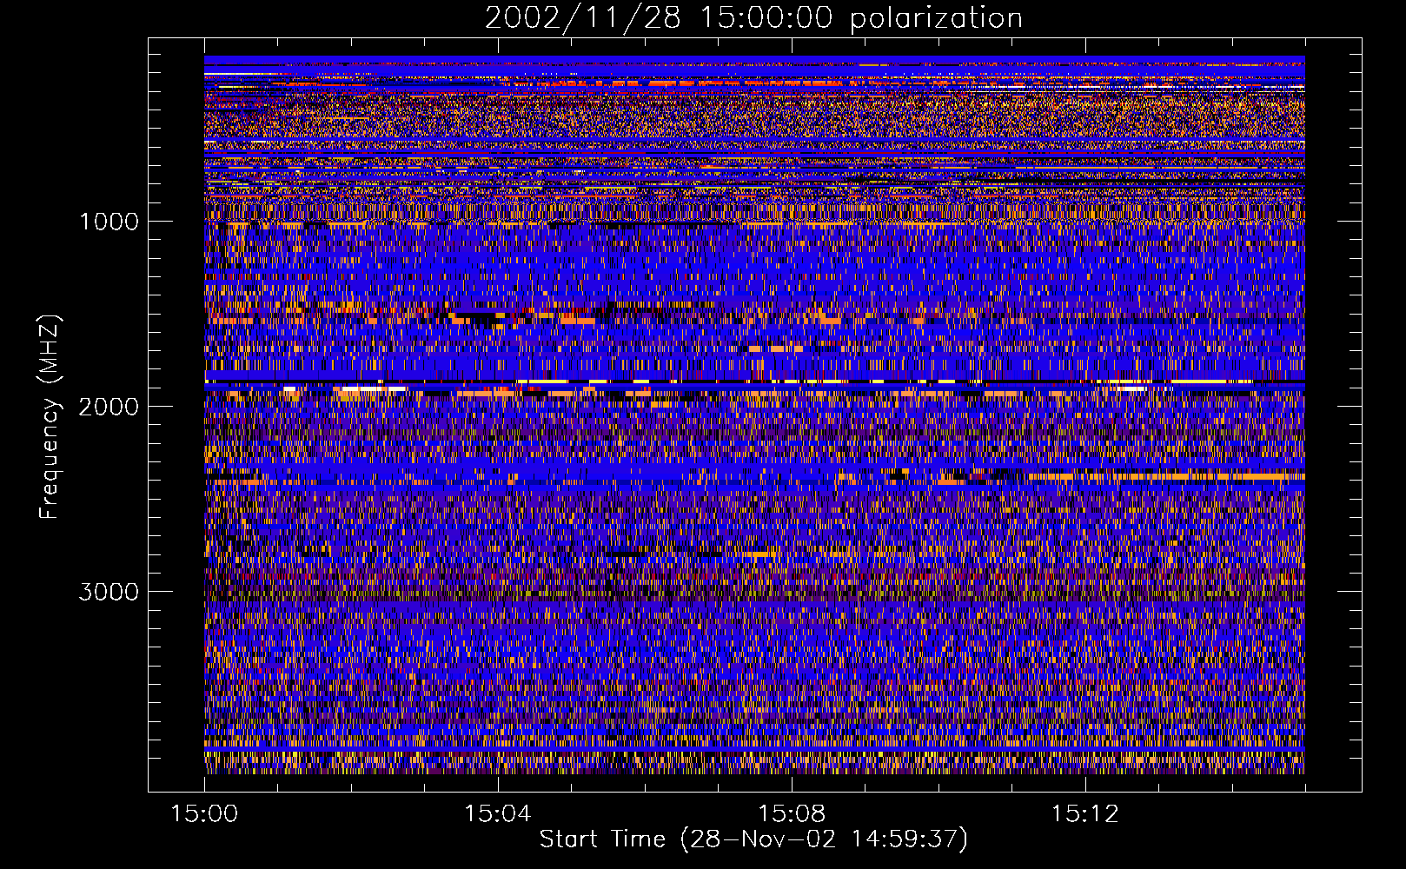Screen dimensions: 1406x869
Task: Click the 'Start Time (28-Nov-02 14:59:37)' axis label
Action: [x=753, y=839]
